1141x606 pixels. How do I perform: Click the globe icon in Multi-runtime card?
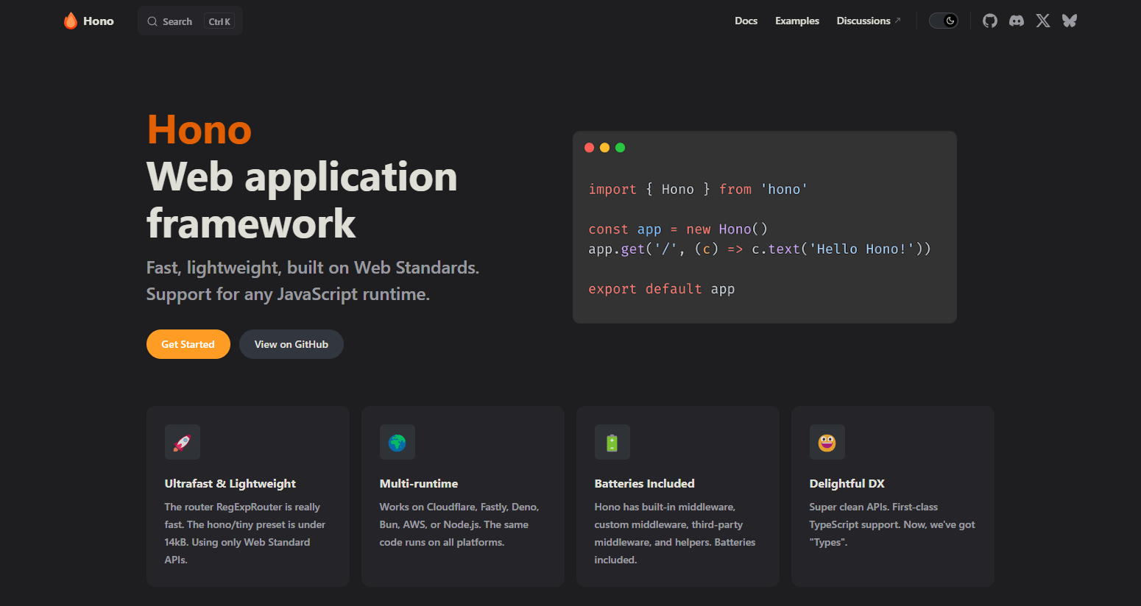click(398, 442)
